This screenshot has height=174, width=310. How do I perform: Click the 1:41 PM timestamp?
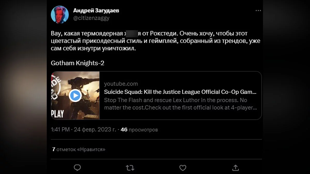click(60, 130)
